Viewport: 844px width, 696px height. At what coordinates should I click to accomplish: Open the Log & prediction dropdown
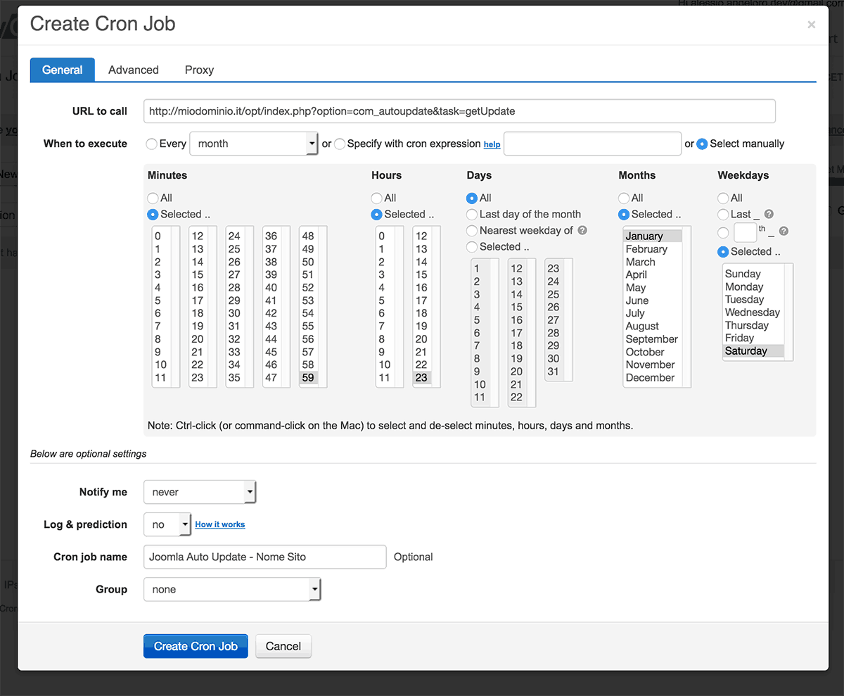pyautogui.click(x=167, y=525)
